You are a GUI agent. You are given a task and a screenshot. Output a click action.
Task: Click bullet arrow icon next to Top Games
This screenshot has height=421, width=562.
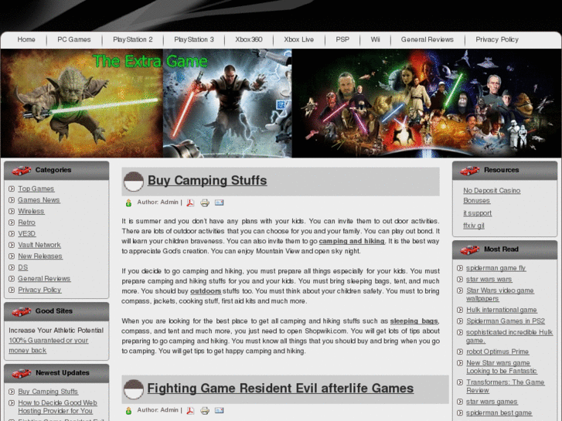(12, 188)
